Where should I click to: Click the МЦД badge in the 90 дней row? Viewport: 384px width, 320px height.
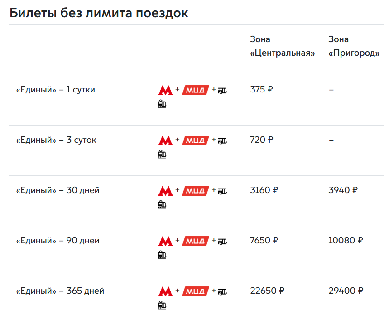(196, 241)
